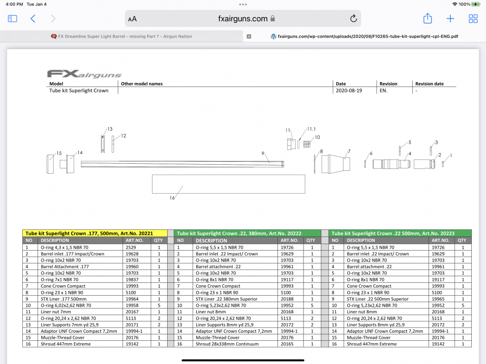Screen dimensions: 486x364
Task: Select 'O-ring 4,3 x 1,5 NBR 70' cell
Action: point(80,247)
